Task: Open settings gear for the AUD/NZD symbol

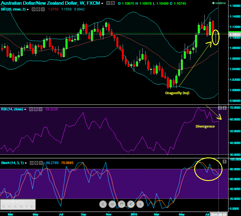Action: click(113, 3)
